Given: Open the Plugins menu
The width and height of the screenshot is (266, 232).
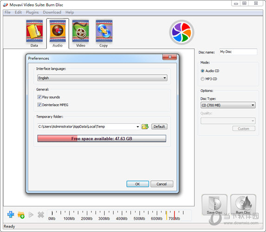Looking at the screenshot, I should (x=32, y=13).
